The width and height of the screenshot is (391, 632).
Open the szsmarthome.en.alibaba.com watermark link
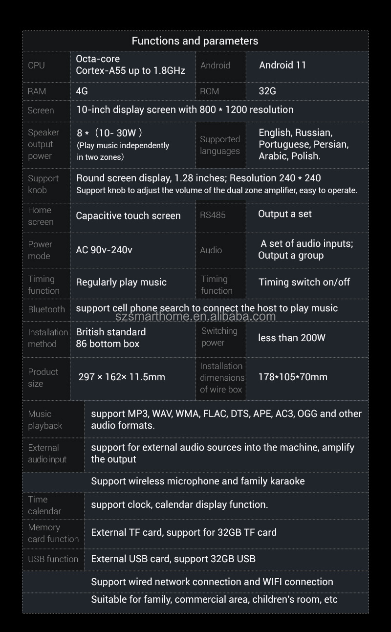195,316
